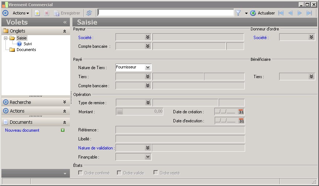Go to previous record arrow

[x=290, y=13]
